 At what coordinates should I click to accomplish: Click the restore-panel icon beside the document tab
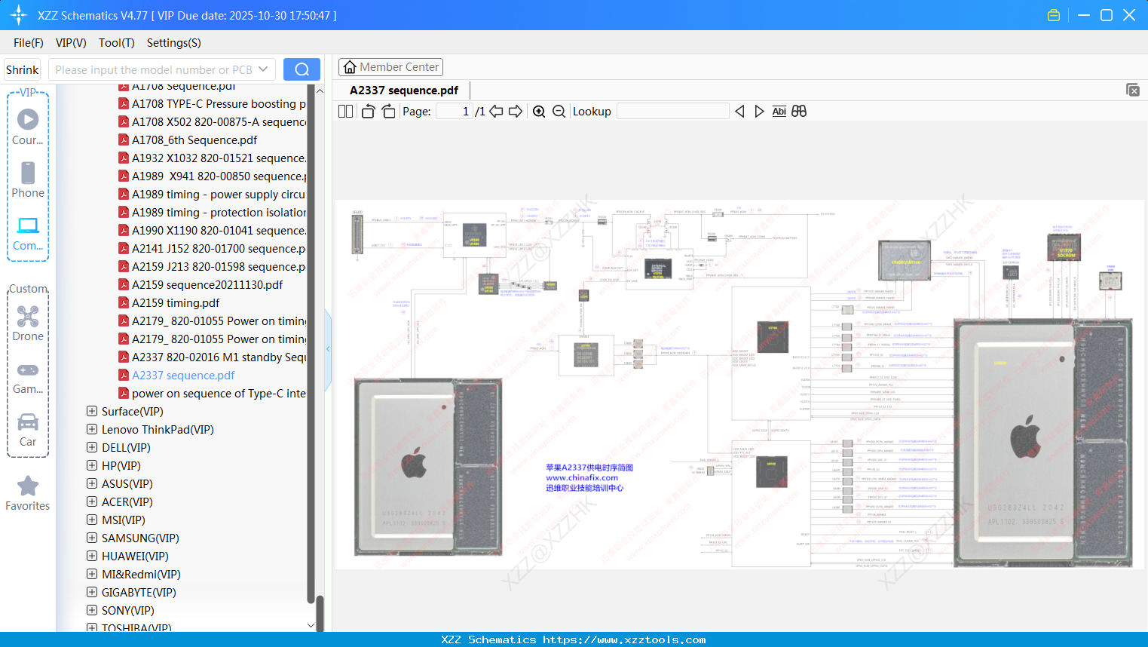point(1132,90)
